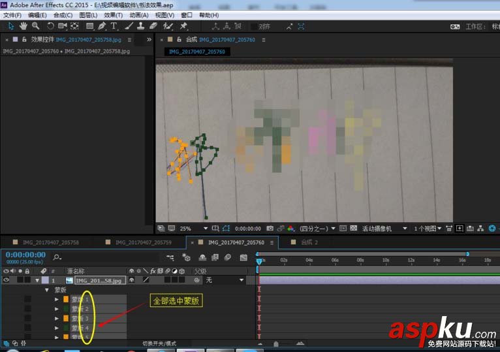The height and width of the screenshot is (352, 500).
Task: Open the (四分之一) resolution dropdown
Action: coord(317,229)
